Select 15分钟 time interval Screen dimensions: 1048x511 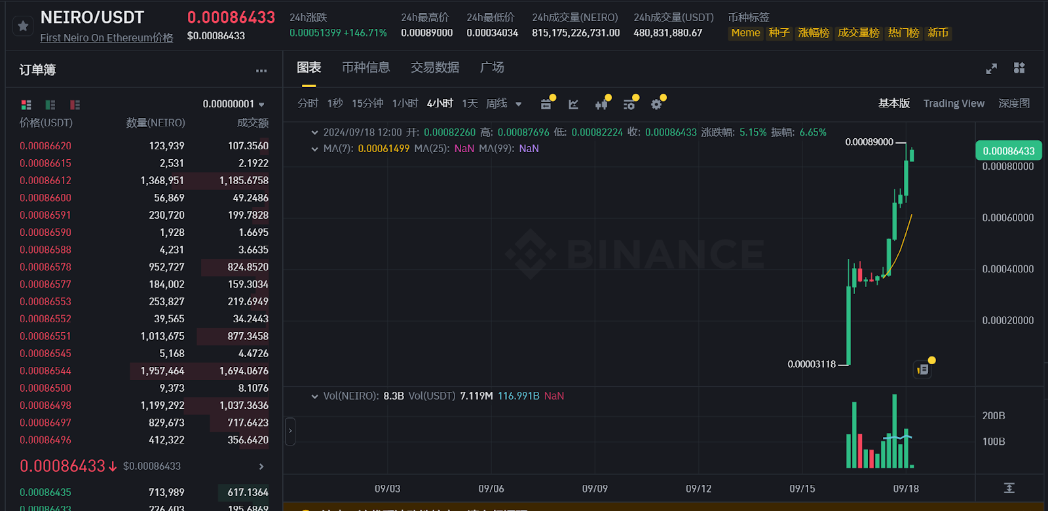(367, 104)
